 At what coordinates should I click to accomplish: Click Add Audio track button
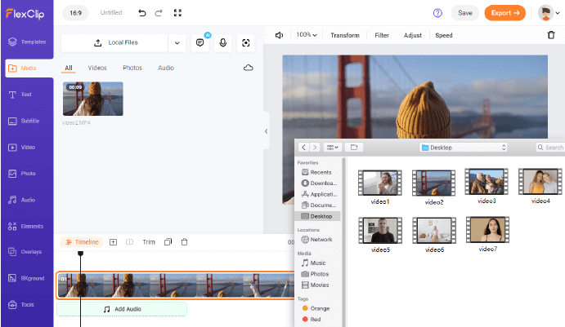(122, 309)
